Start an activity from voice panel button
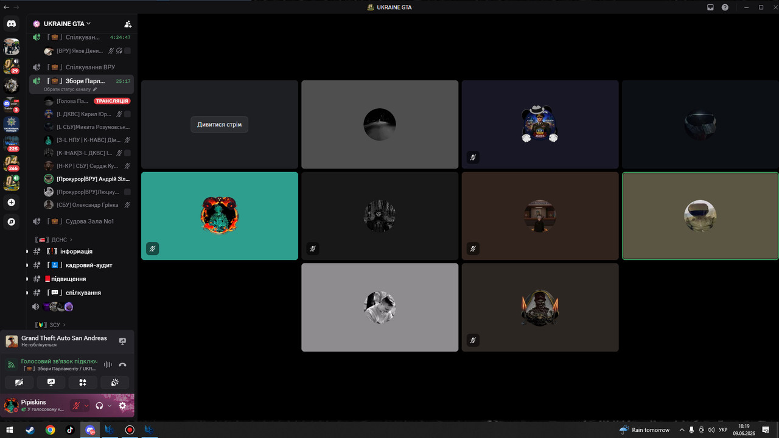Image resolution: width=779 pixels, height=438 pixels. click(x=83, y=382)
